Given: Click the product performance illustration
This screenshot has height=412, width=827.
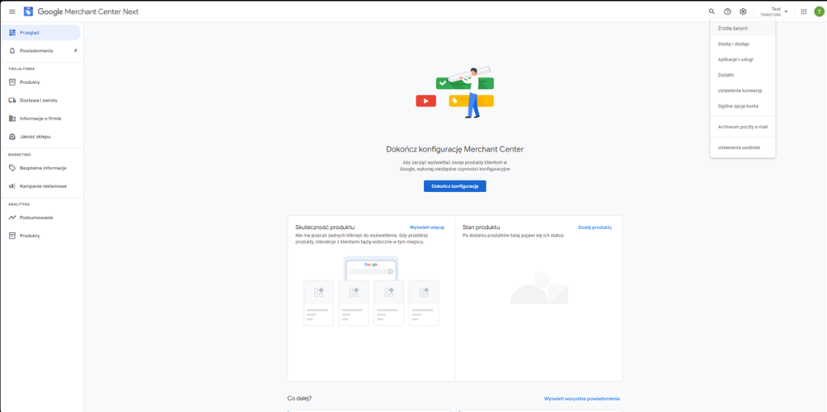Looking at the screenshot, I should tap(372, 291).
